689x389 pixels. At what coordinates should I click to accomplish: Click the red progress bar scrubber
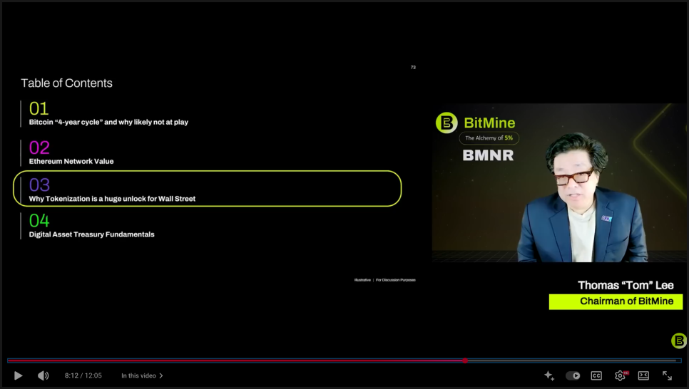click(465, 361)
